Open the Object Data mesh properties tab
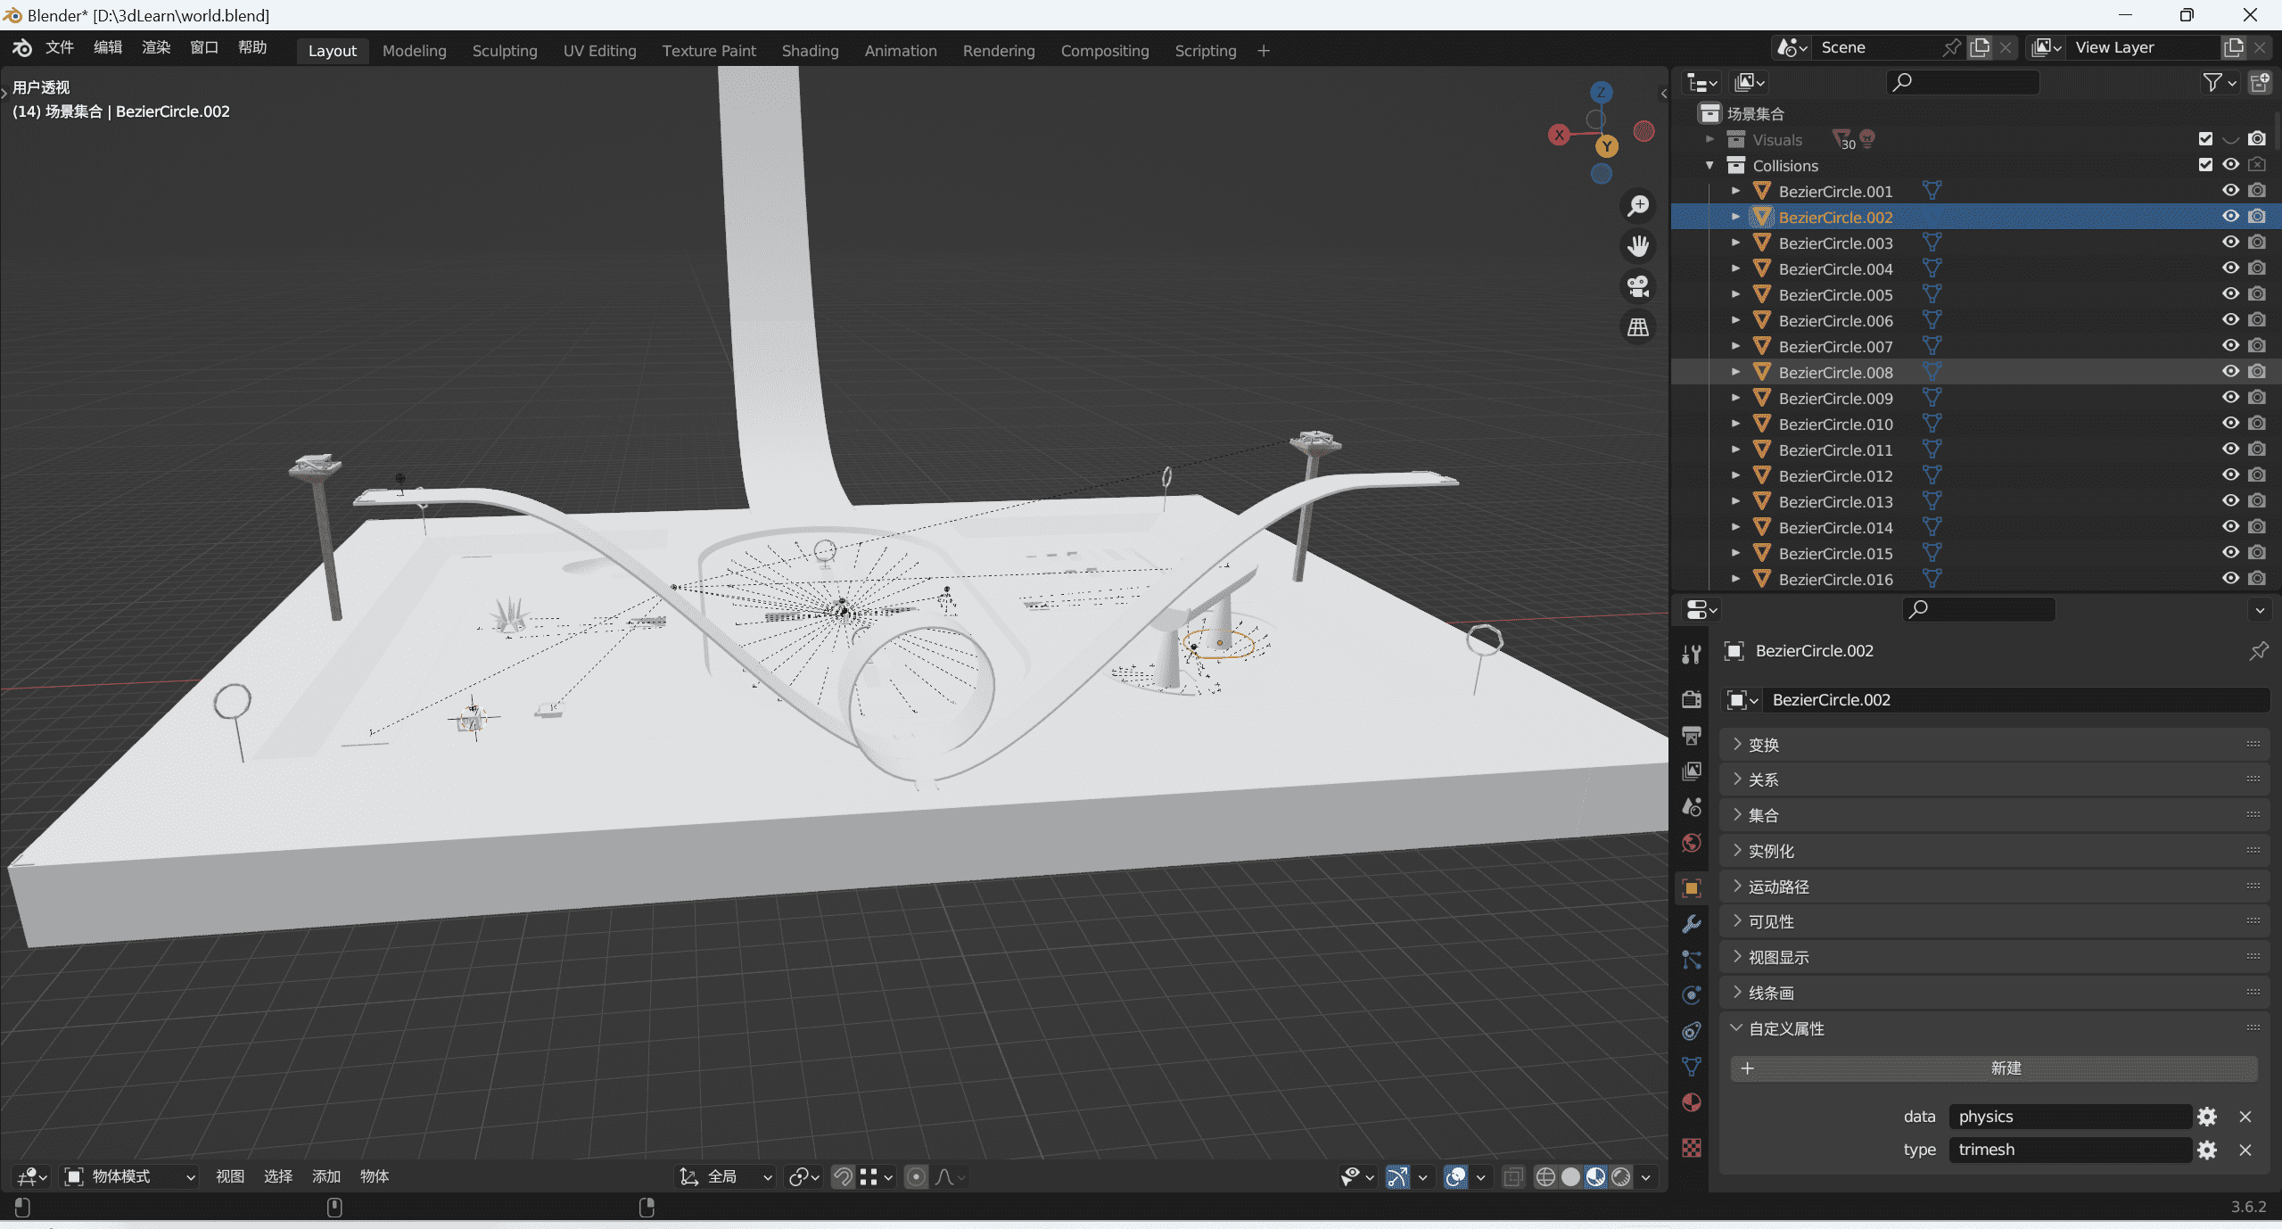2282x1229 pixels. pos(1692,1067)
